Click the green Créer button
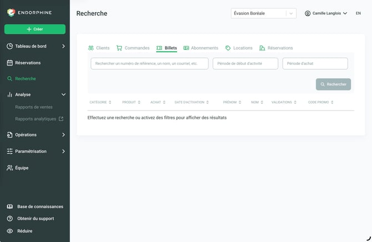Image resolution: width=372 pixels, height=242 pixels. (x=35, y=29)
